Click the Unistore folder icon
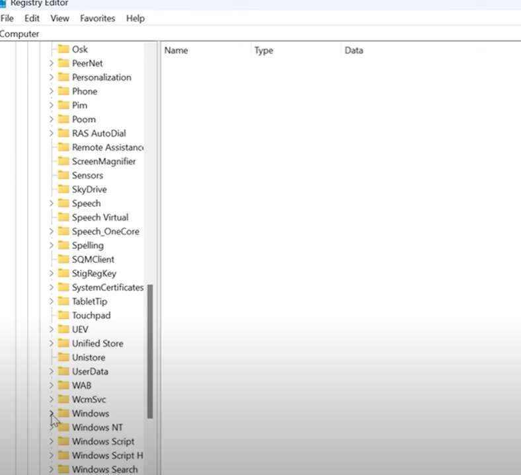Viewport: 521px width, 475px height. click(x=63, y=357)
